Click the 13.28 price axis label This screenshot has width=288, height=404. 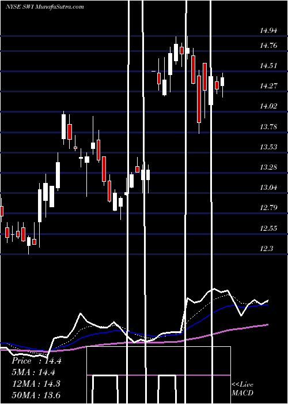268,167
